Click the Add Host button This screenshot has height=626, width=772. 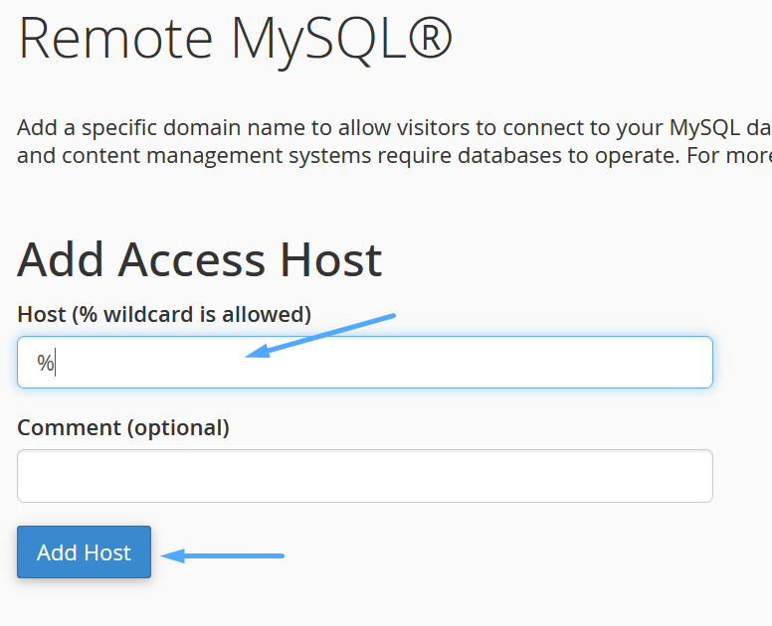click(x=84, y=551)
